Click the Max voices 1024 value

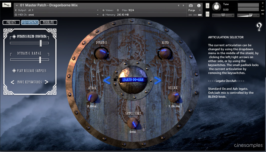[131, 10]
